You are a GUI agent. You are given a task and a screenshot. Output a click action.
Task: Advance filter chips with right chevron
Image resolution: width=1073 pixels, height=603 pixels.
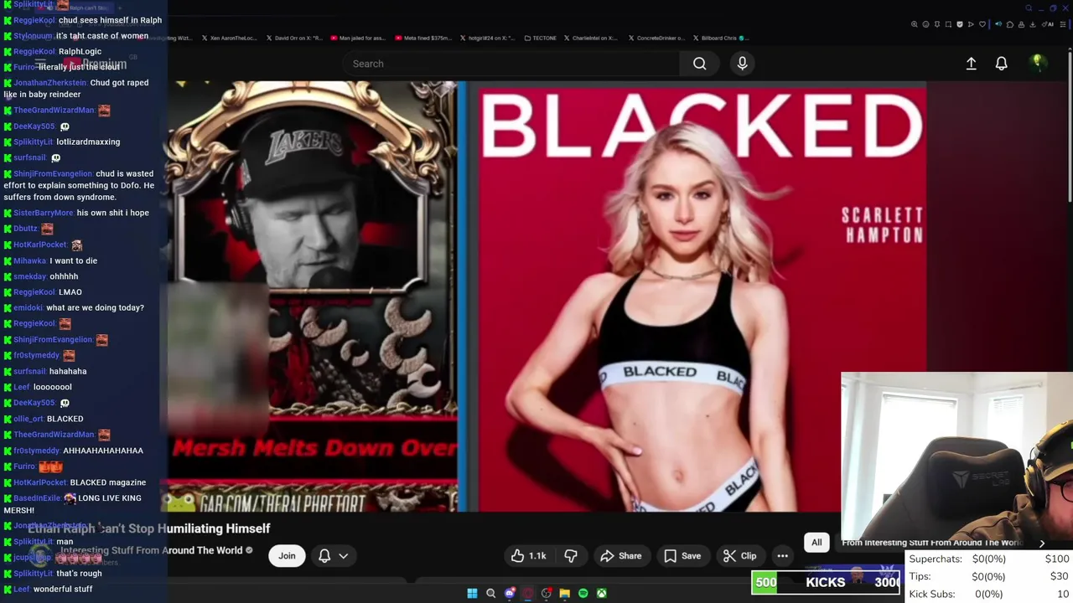coord(1042,543)
